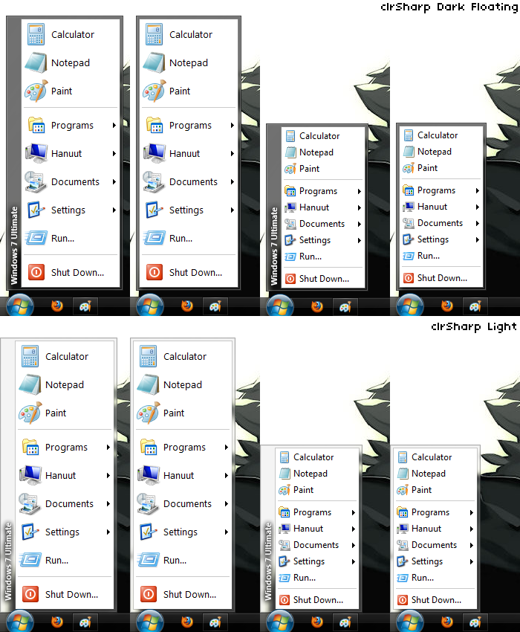Click Hanuut computer icon in small light sidebar menu
Viewport: 520px width, 632px height.
[285, 529]
